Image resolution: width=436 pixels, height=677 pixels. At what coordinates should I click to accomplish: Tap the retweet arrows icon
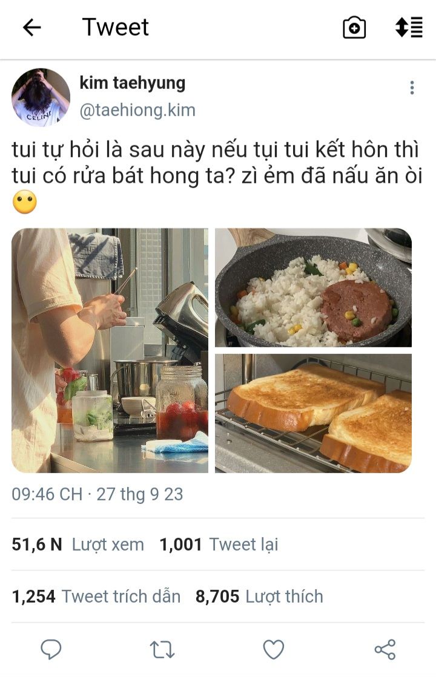coord(162,649)
